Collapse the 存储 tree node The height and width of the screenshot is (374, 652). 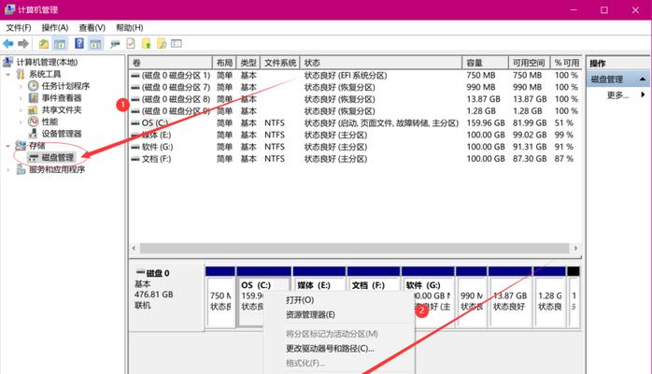click(x=7, y=146)
